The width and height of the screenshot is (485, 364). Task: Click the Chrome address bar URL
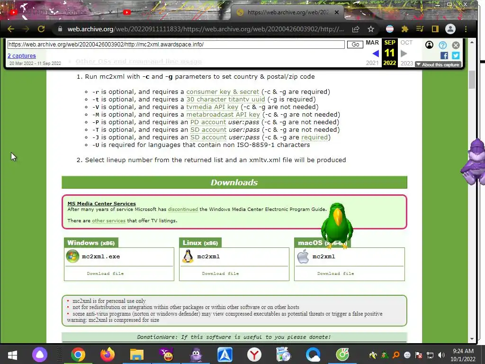click(x=206, y=29)
